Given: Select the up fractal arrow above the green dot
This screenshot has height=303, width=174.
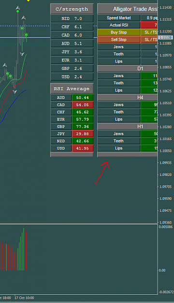Looking at the screenshot, I should tap(18, 8).
